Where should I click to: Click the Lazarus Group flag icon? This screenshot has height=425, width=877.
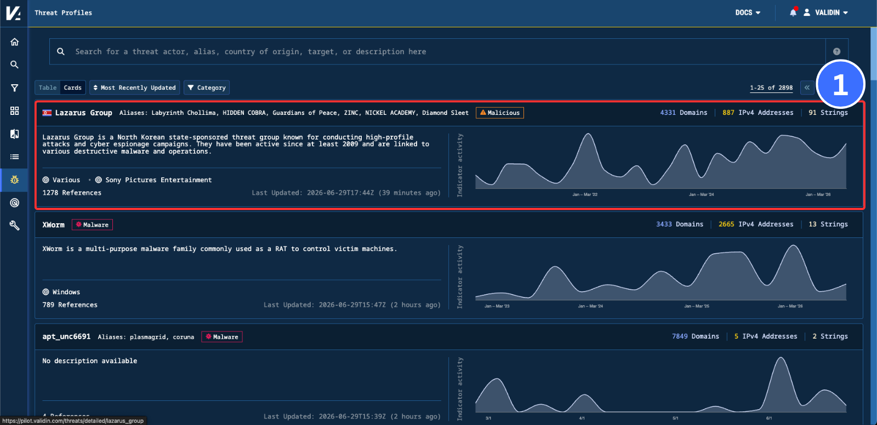pyautogui.click(x=47, y=113)
